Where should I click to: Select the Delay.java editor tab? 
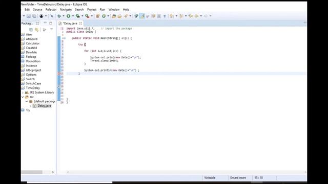click(x=70, y=24)
